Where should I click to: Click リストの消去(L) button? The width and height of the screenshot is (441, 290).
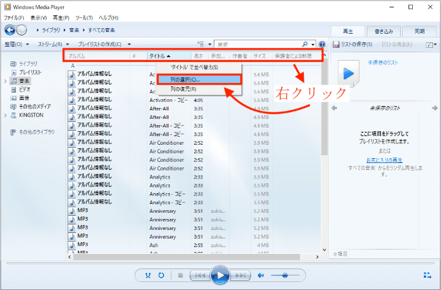tap(397, 44)
